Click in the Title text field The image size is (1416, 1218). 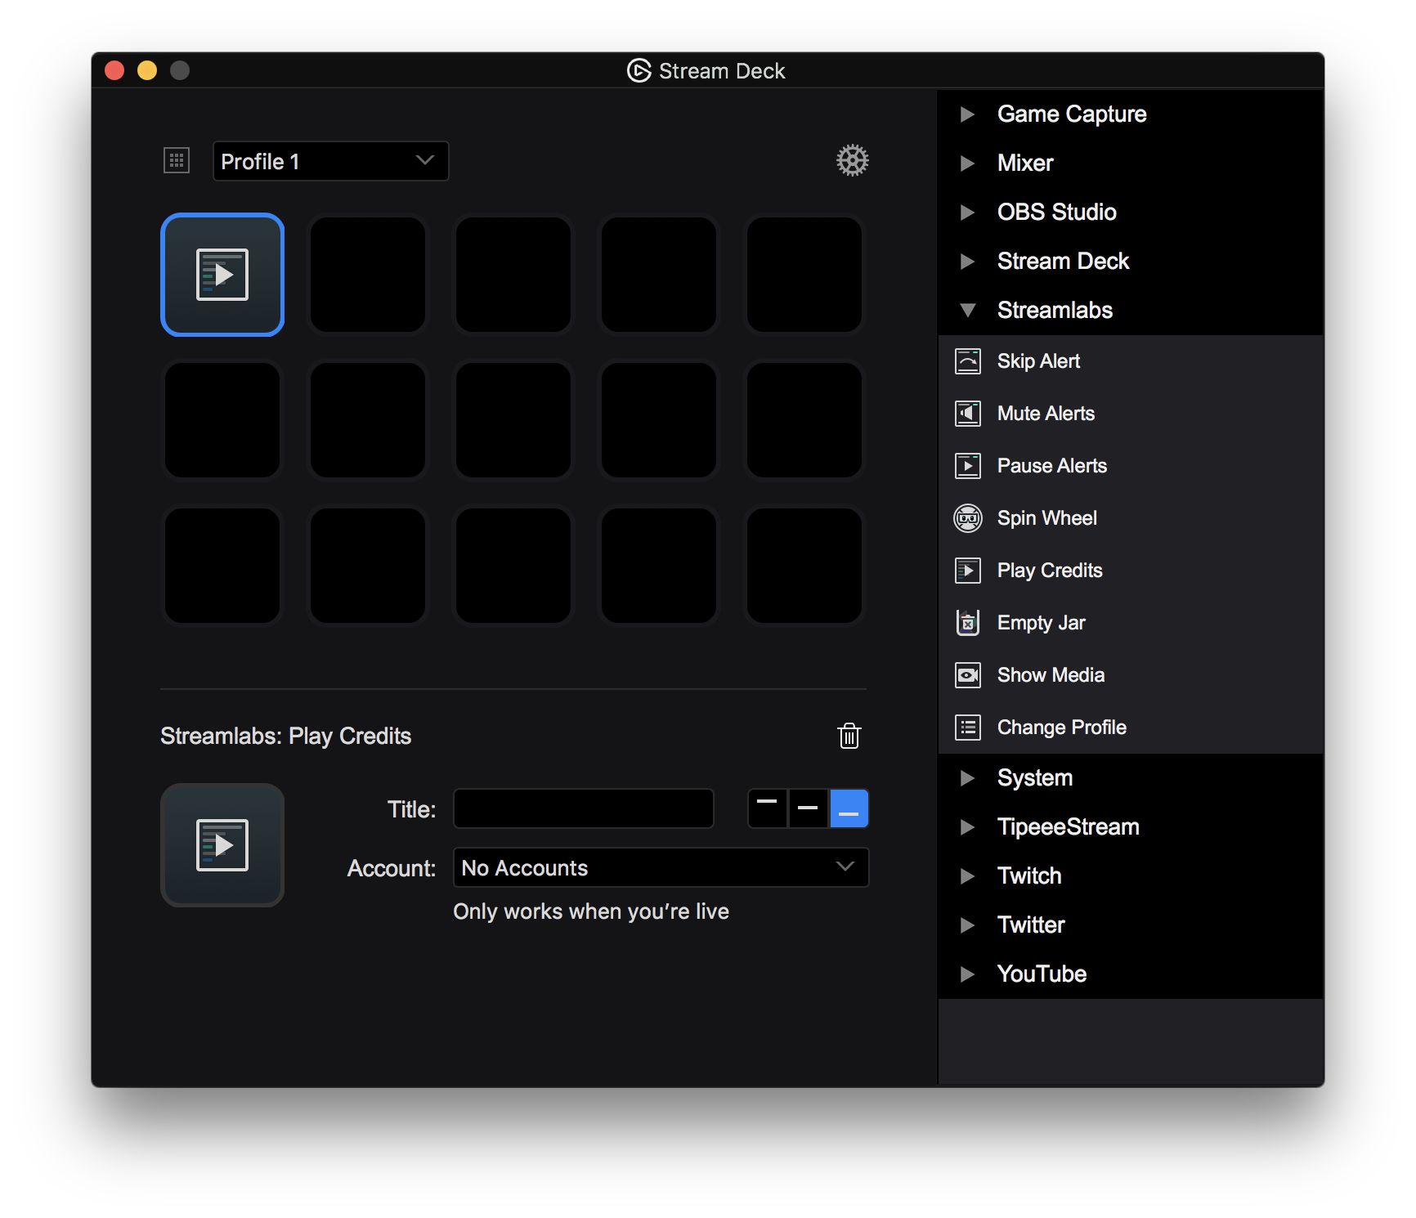coord(582,808)
